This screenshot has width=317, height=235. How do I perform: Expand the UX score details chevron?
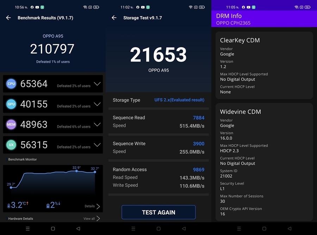97,145
